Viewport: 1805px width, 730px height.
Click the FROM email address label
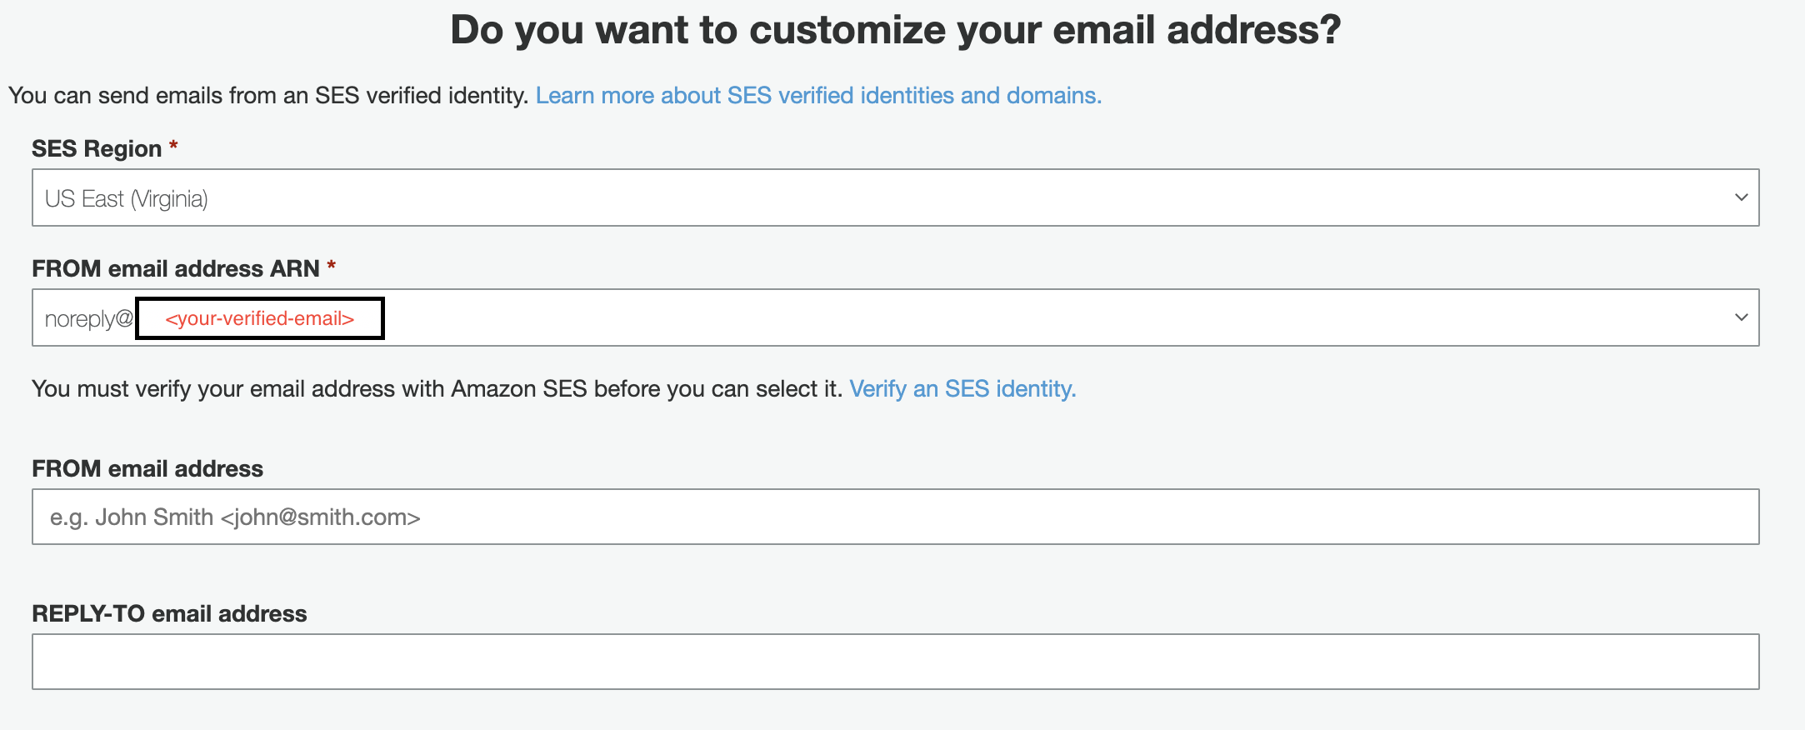[147, 468]
